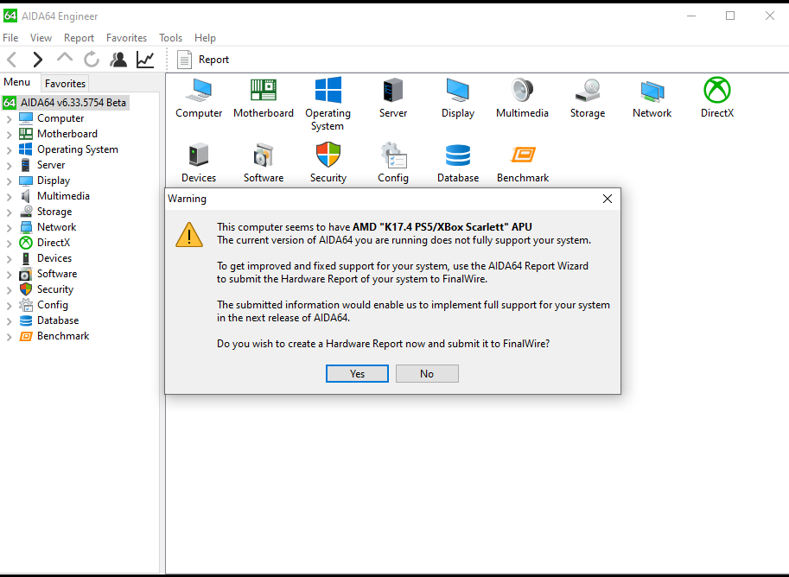Expand the Devices tree node

tap(9, 259)
